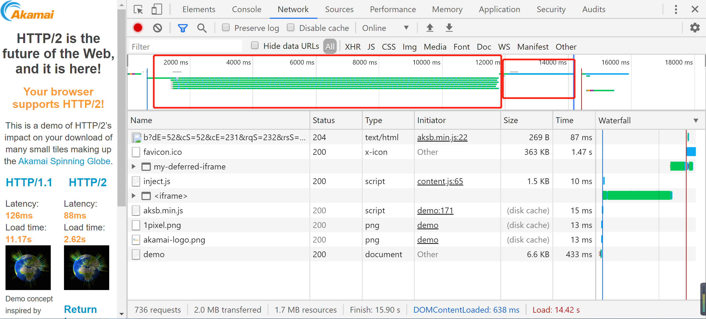The image size is (706, 319).
Task: Filter requests by Img
Action: pos(410,47)
